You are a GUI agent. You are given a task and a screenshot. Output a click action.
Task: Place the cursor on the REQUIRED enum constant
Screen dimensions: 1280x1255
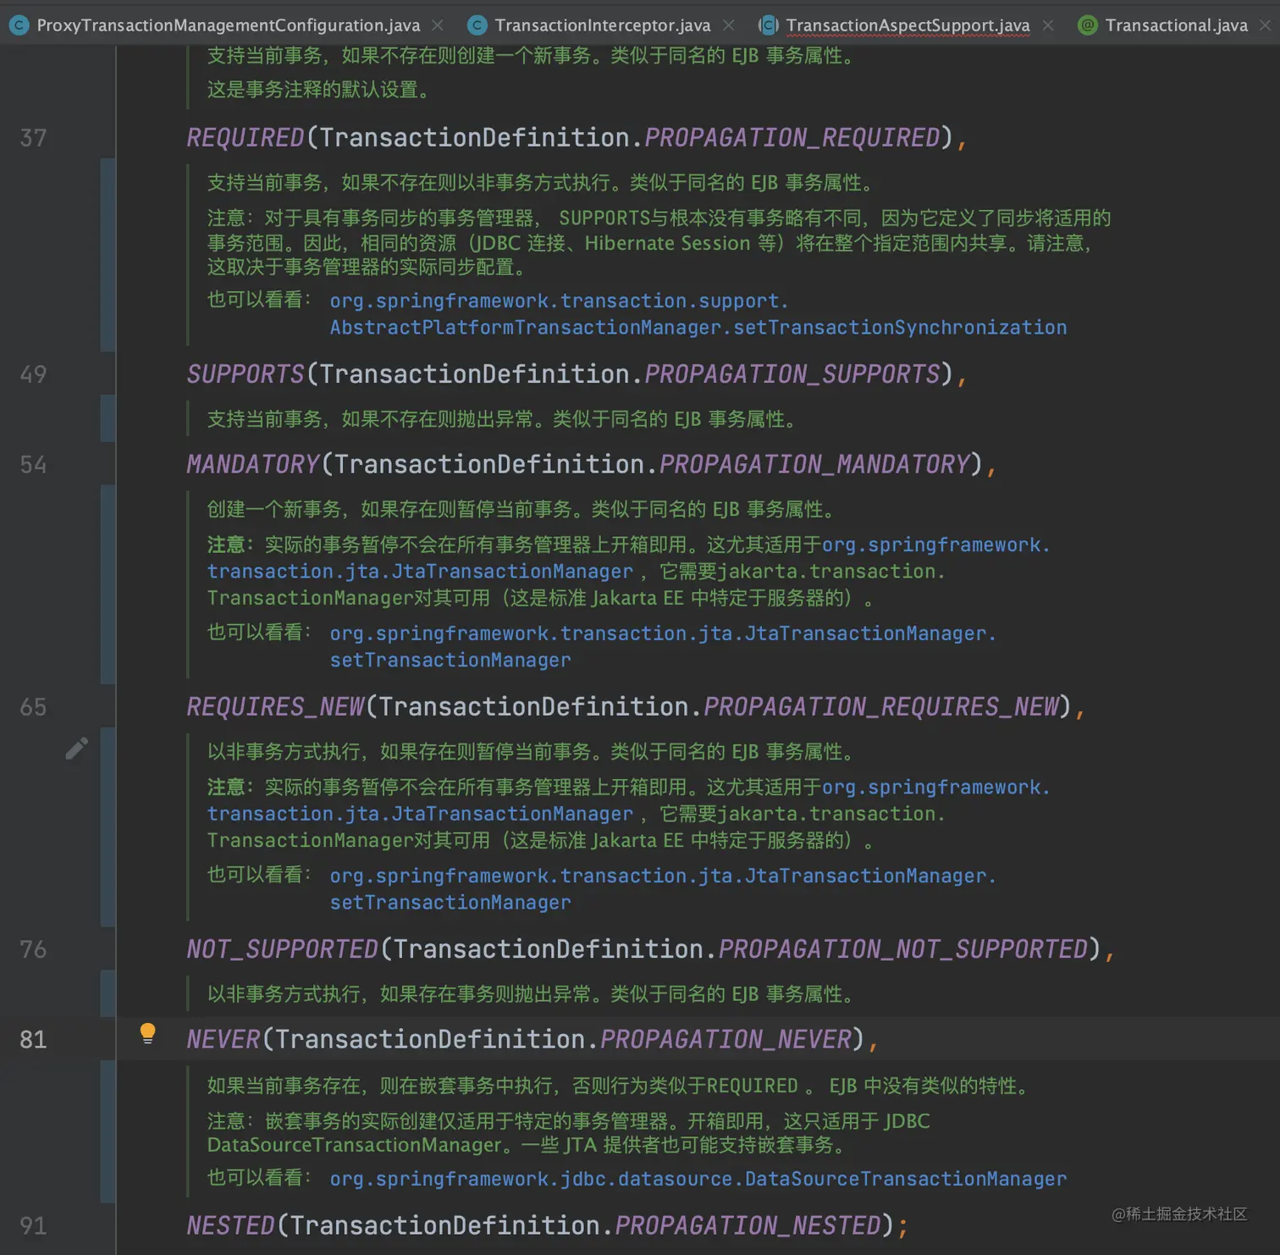click(x=246, y=137)
